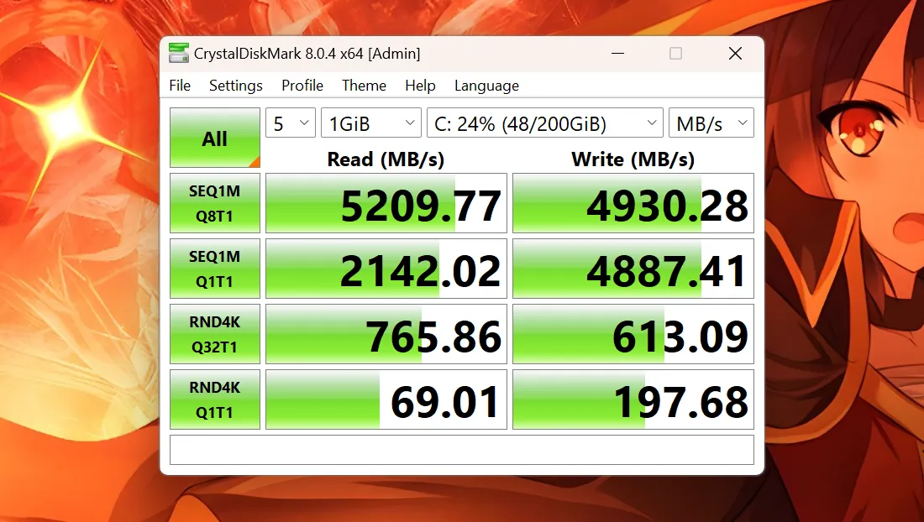Close the CrystalDiskMark window

click(x=735, y=54)
